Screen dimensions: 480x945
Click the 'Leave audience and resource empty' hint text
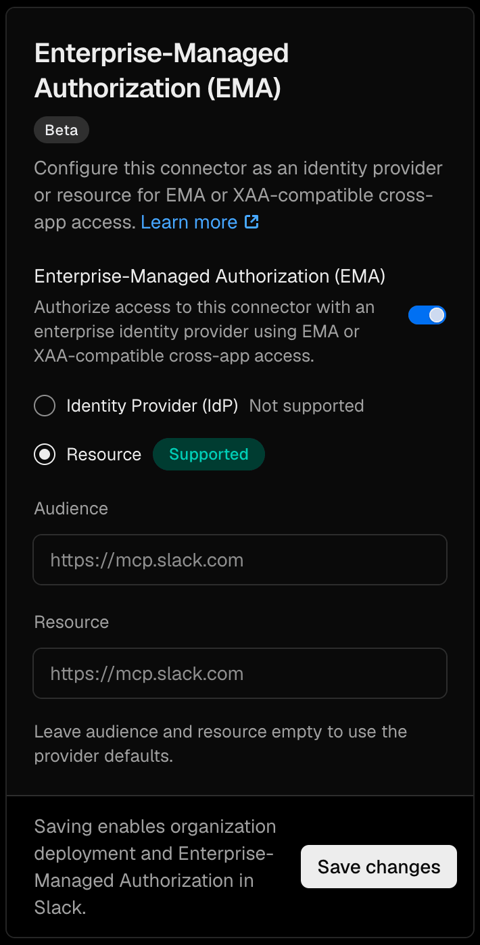(x=220, y=744)
